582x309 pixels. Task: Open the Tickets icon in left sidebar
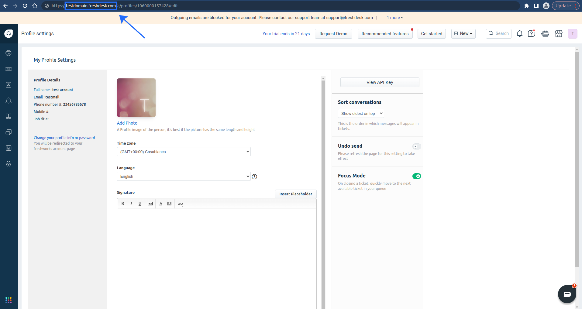click(x=9, y=69)
